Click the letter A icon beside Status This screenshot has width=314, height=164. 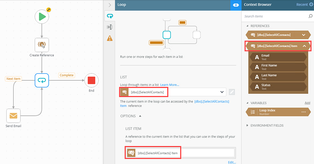pyautogui.click(x=257, y=87)
